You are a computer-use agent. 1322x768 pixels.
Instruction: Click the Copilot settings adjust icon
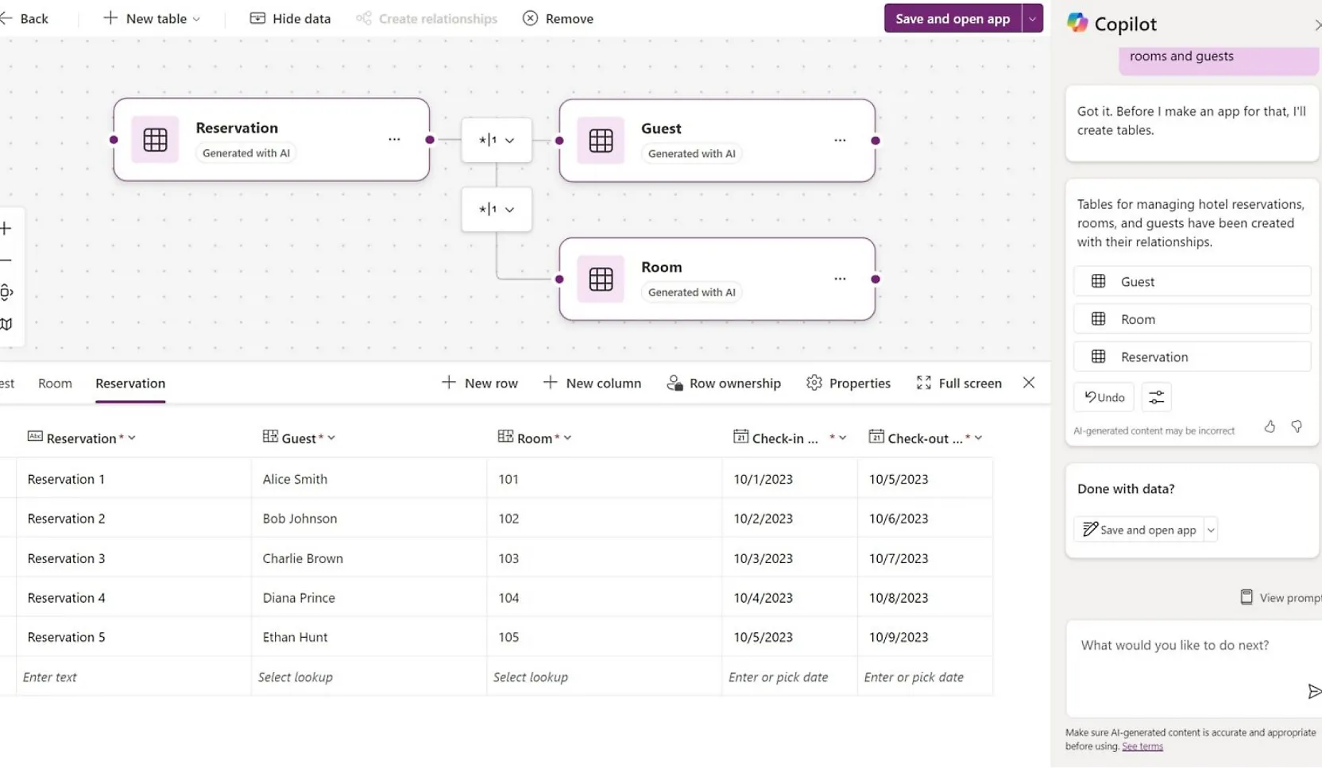[x=1156, y=397]
